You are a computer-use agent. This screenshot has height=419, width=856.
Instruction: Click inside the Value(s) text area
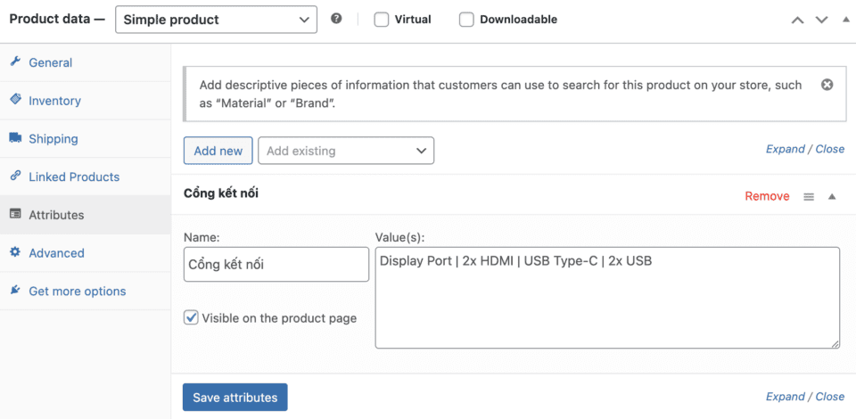[607, 298]
